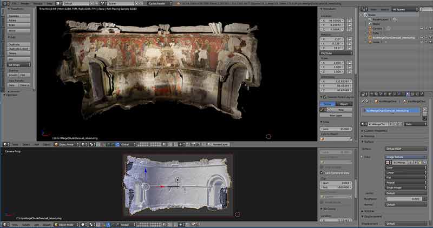Select the KnMergeChunkDawuak_retexturing mesh in outliner
The height and width of the screenshot is (228, 433).
[x=391, y=37]
